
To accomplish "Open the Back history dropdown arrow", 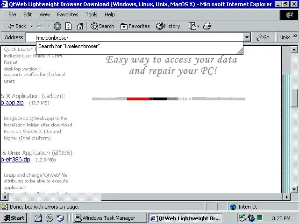I will [31, 26].
